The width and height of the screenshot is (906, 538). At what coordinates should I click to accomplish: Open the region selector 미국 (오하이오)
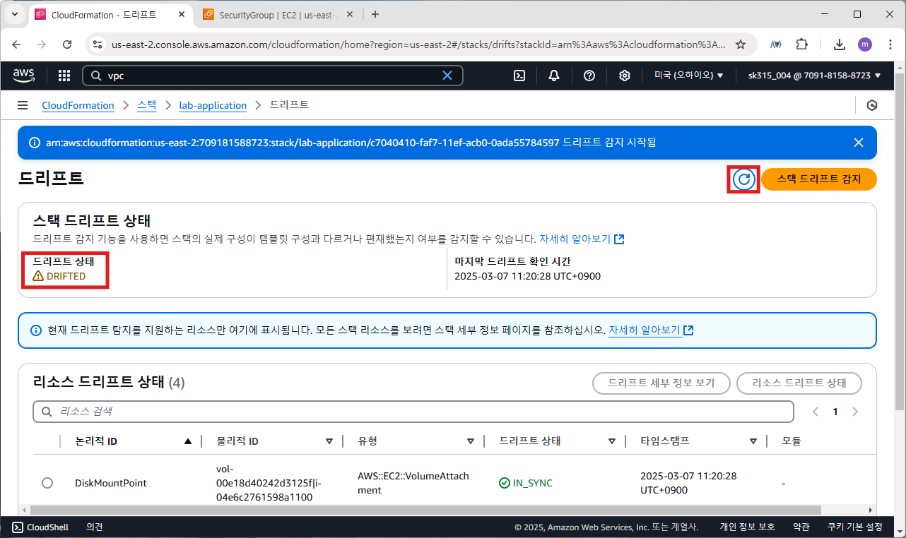pos(688,76)
